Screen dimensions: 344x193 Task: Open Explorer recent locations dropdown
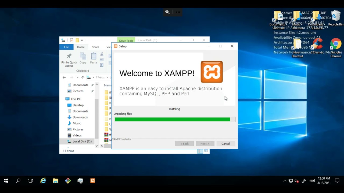77,77
